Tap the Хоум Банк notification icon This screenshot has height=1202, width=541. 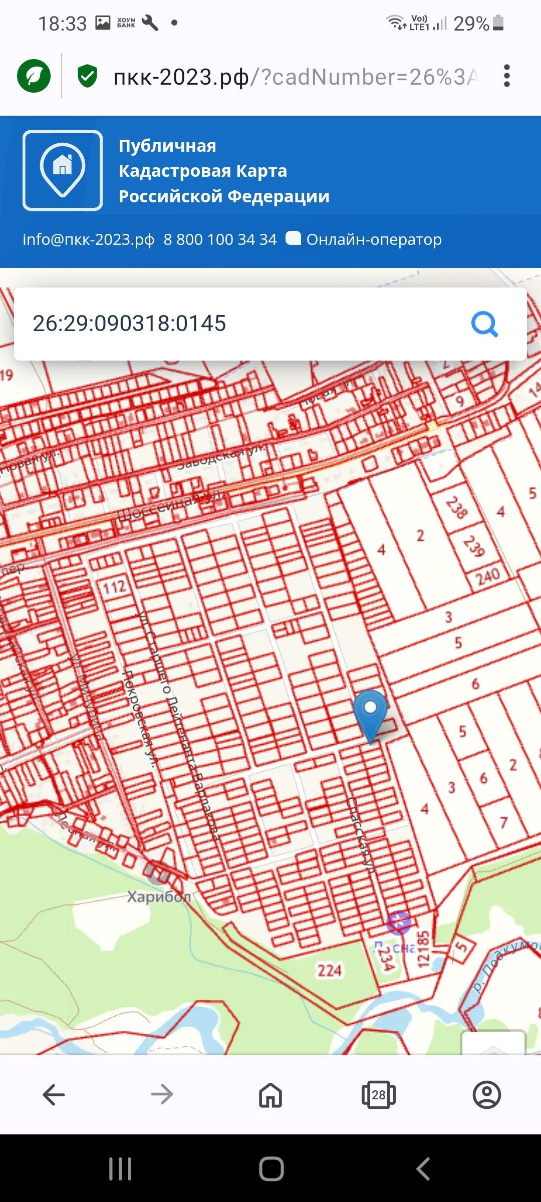pos(126,23)
